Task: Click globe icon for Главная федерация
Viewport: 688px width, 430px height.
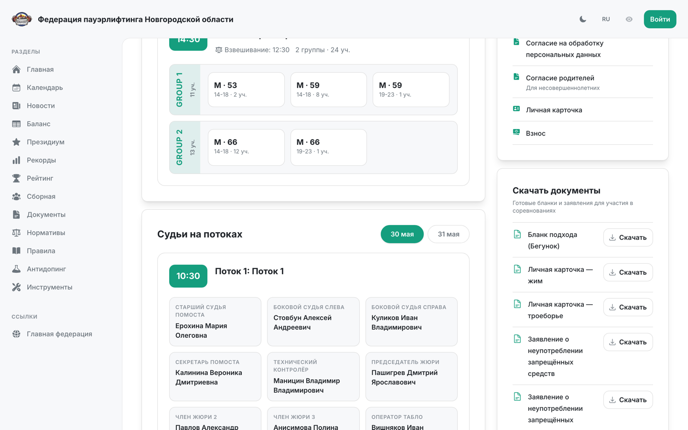Action: (16, 334)
